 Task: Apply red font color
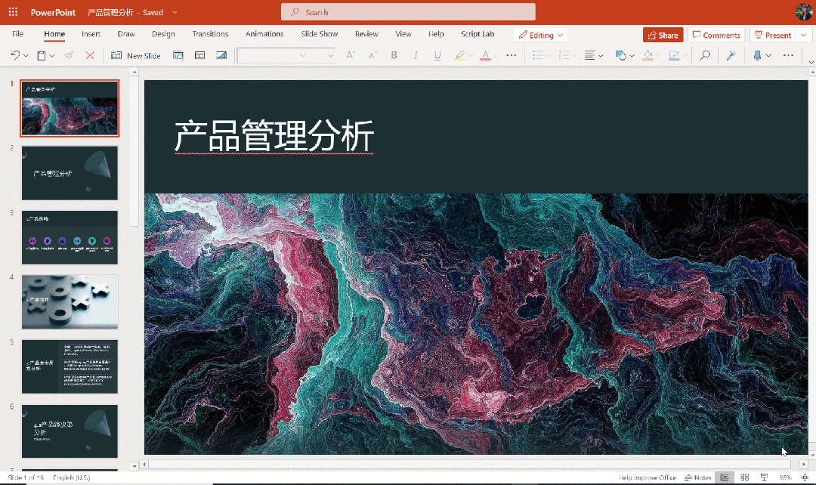click(x=485, y=55)
